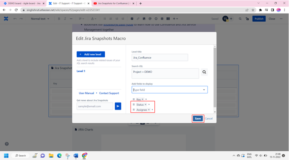The width and height of the screenshot is (289, 160).
Task: Insert an action item checkbox from toolbar
Action: click(x=132, y=19)
